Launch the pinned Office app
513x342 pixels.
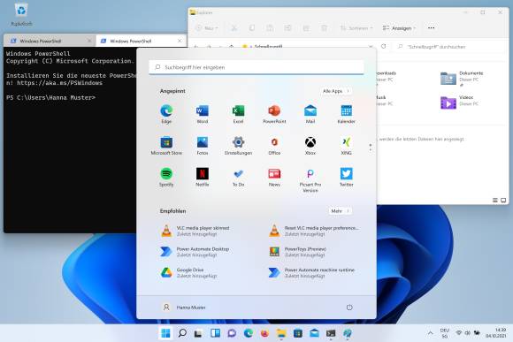274,146
